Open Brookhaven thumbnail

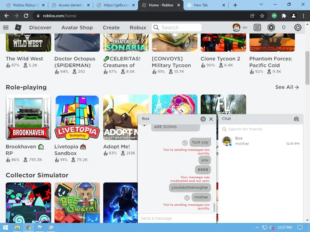pyautogui.click(x=28, y=117)
